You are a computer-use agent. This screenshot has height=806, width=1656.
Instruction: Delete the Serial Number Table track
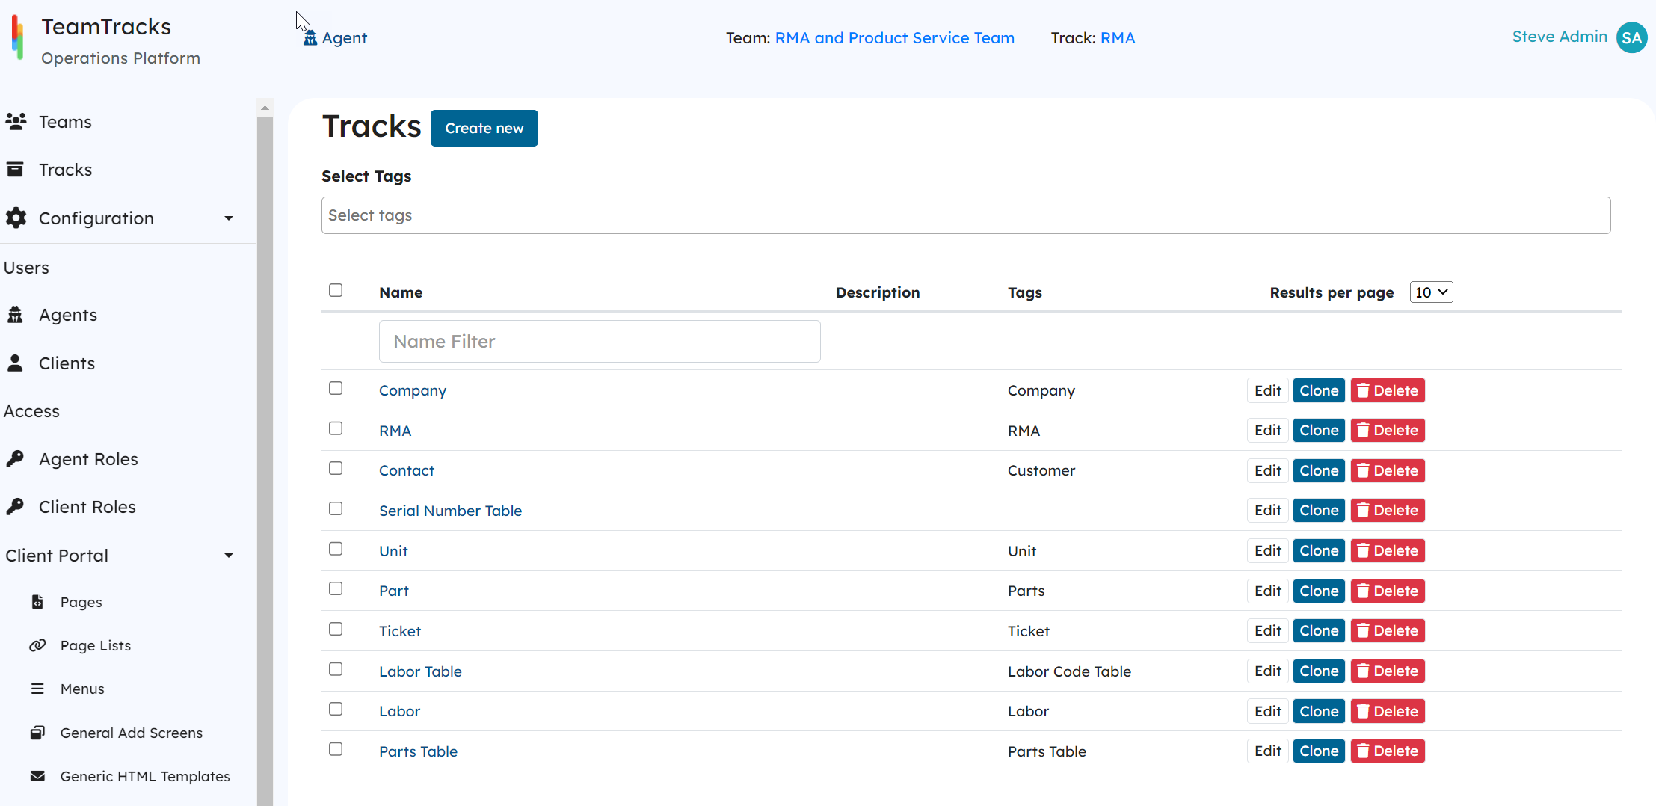(x=1388, y=511)
